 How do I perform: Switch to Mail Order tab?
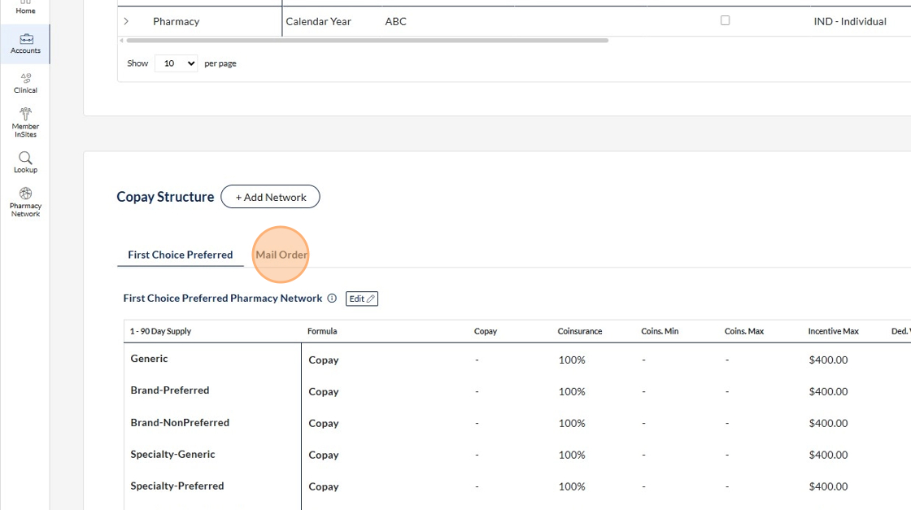(x=281, y=255)
